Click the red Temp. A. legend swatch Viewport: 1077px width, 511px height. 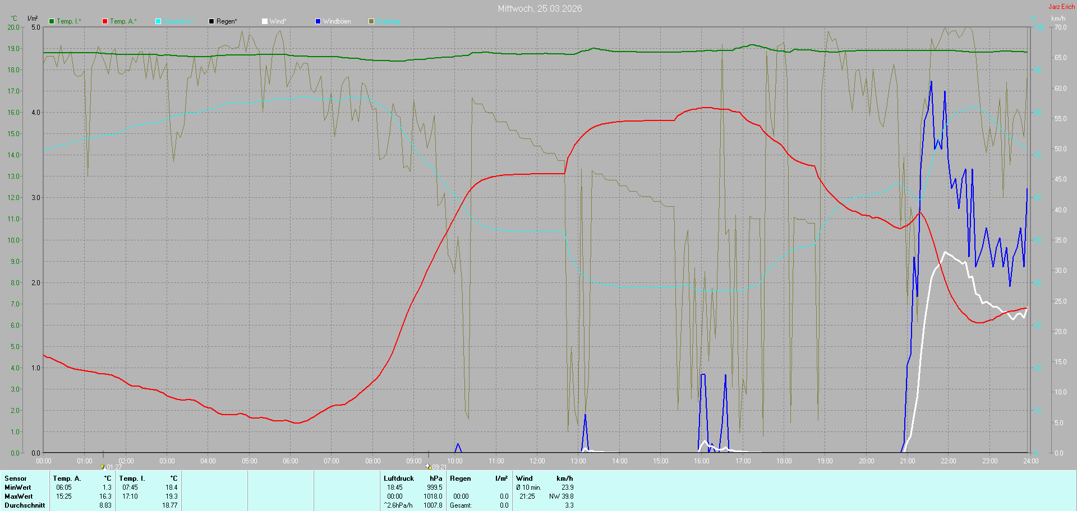(105, 21)
